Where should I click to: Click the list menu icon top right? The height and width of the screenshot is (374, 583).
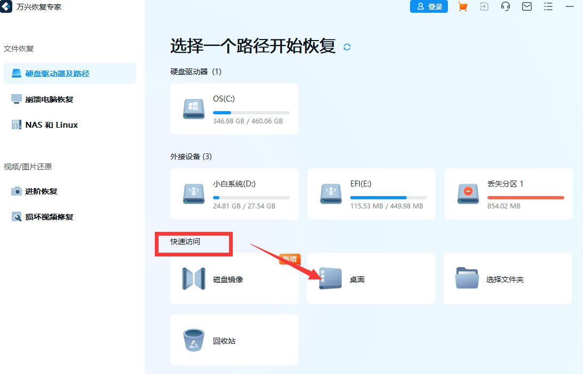548,6
